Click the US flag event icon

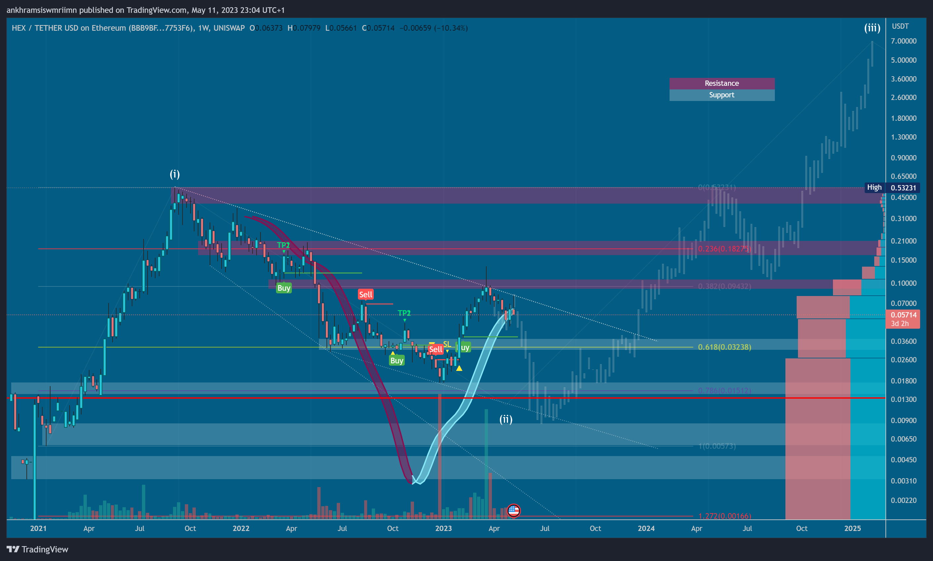(x=514, y=511)
